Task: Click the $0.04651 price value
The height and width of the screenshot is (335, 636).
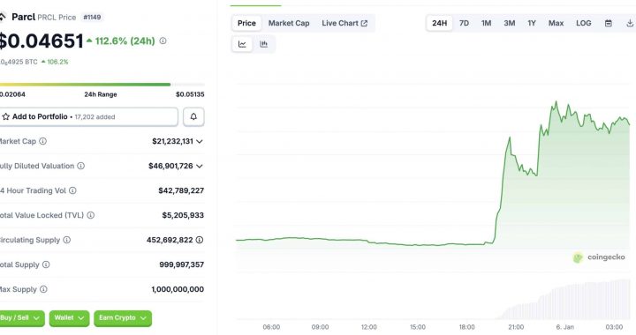Action: [41, 41]
